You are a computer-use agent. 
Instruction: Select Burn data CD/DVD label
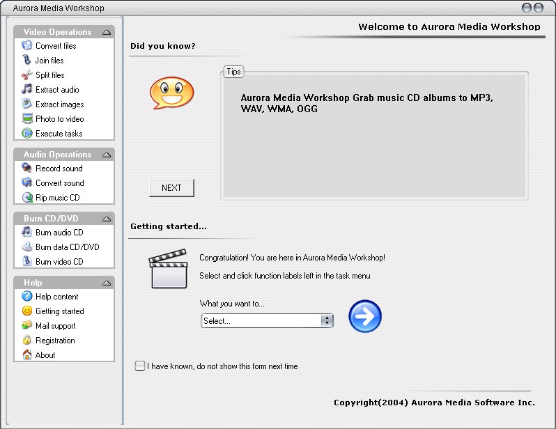[68, 247]
